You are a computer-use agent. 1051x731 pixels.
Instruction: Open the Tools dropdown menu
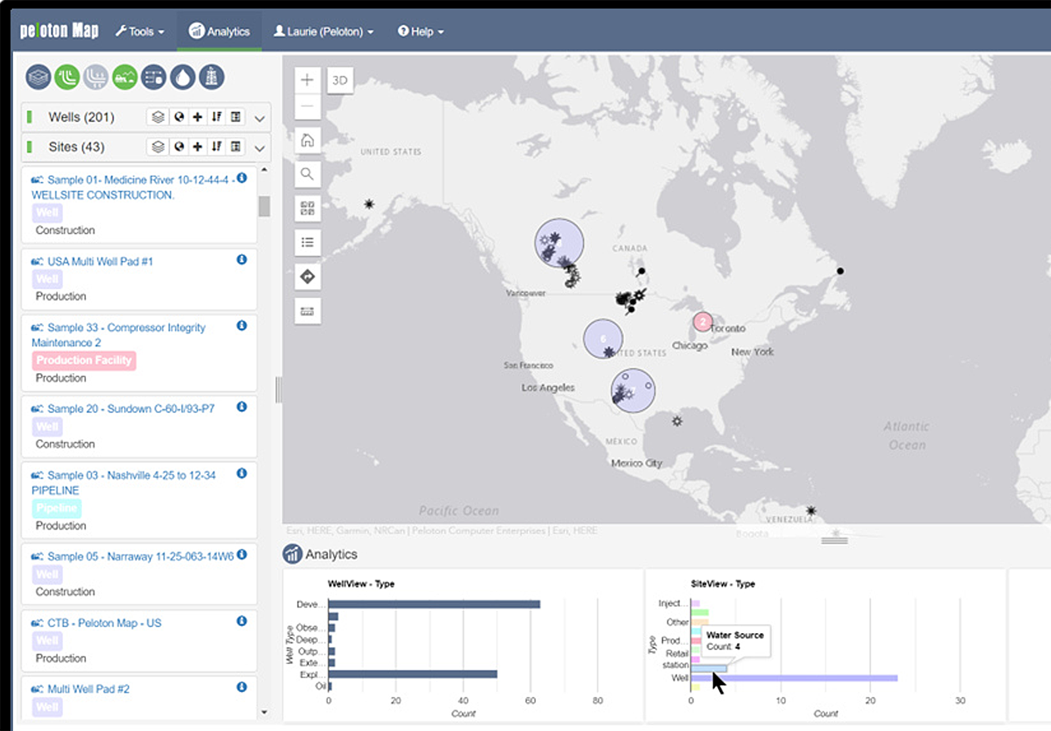[140, 32]
